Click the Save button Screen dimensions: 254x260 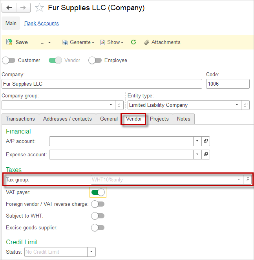[x=17, y=42]
